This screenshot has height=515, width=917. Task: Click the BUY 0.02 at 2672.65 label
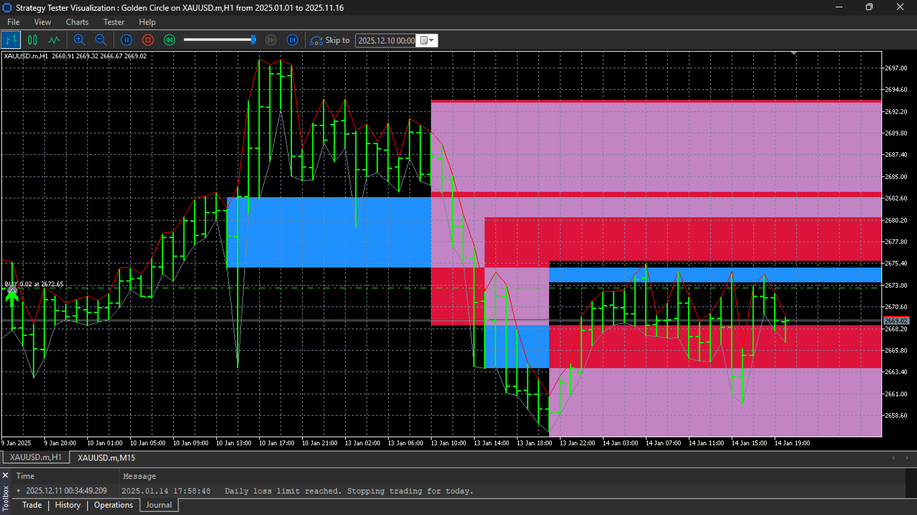pos(34,284)
